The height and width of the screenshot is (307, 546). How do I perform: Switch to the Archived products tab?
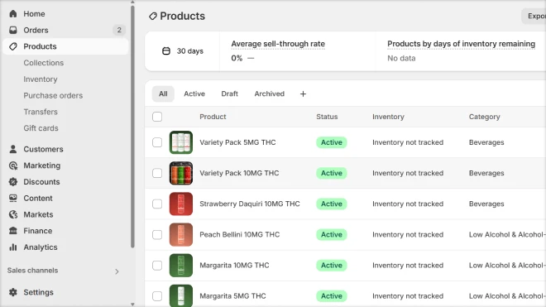coord(269,94)
